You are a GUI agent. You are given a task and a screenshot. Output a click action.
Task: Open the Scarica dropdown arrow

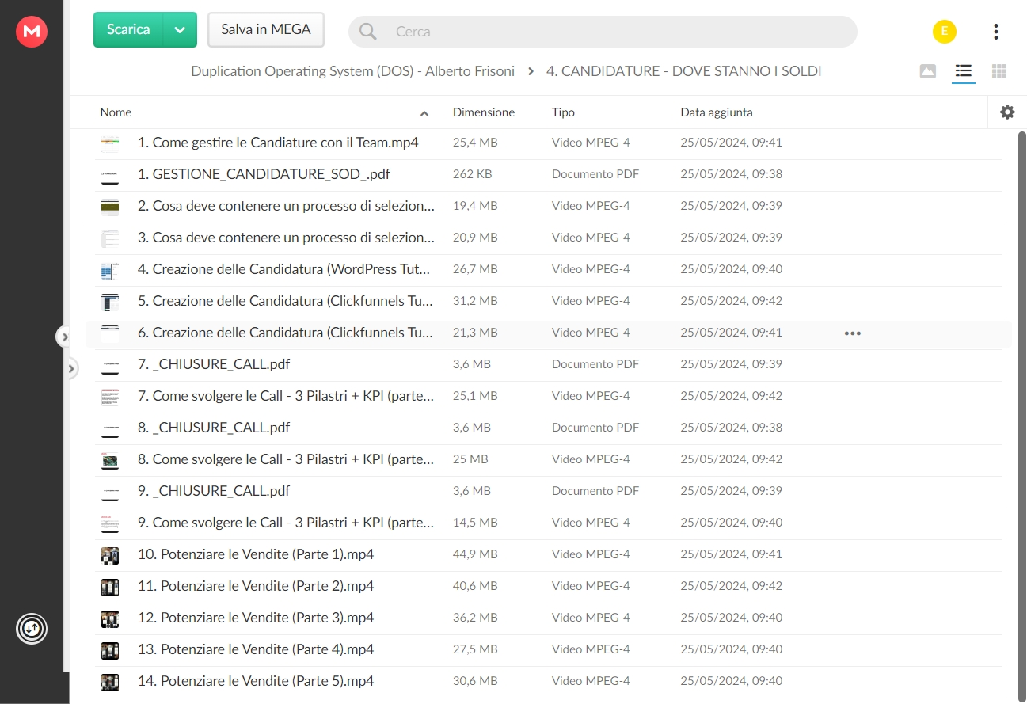coord(180,29)
